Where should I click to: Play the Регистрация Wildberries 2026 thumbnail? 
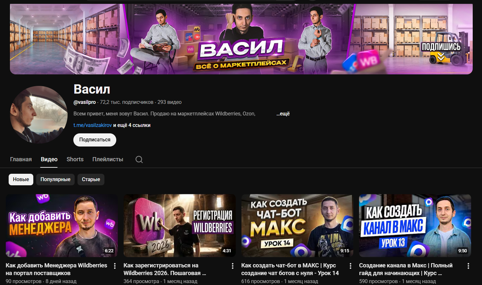pyautogui.click(x=180, y=225)
